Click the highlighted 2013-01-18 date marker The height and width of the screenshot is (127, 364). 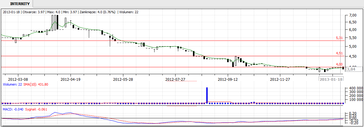pos(331,79)
